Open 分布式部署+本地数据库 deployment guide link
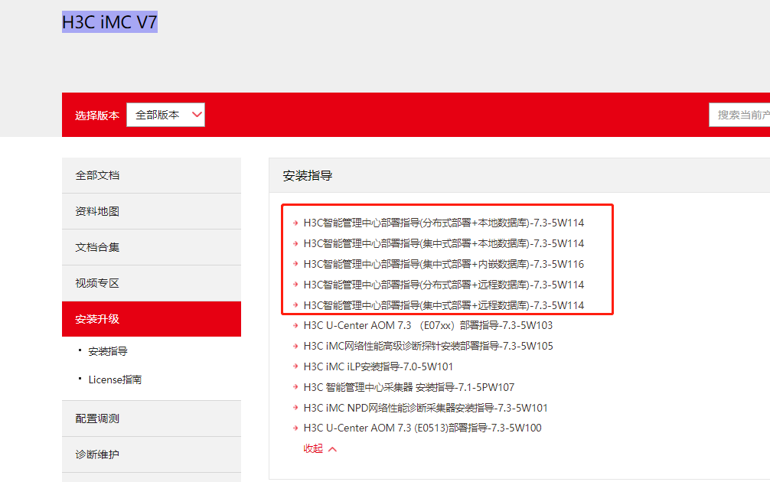The width and height of the screenshot is (770, 482). click(x=443, y=223)
